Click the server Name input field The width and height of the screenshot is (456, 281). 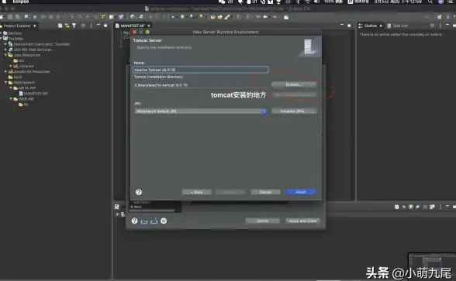[201, 70]
